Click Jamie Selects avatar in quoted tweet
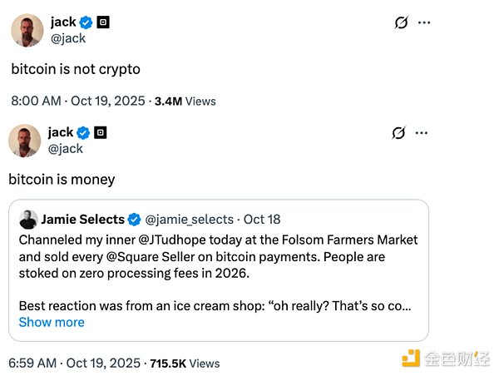 pos(27,220)
